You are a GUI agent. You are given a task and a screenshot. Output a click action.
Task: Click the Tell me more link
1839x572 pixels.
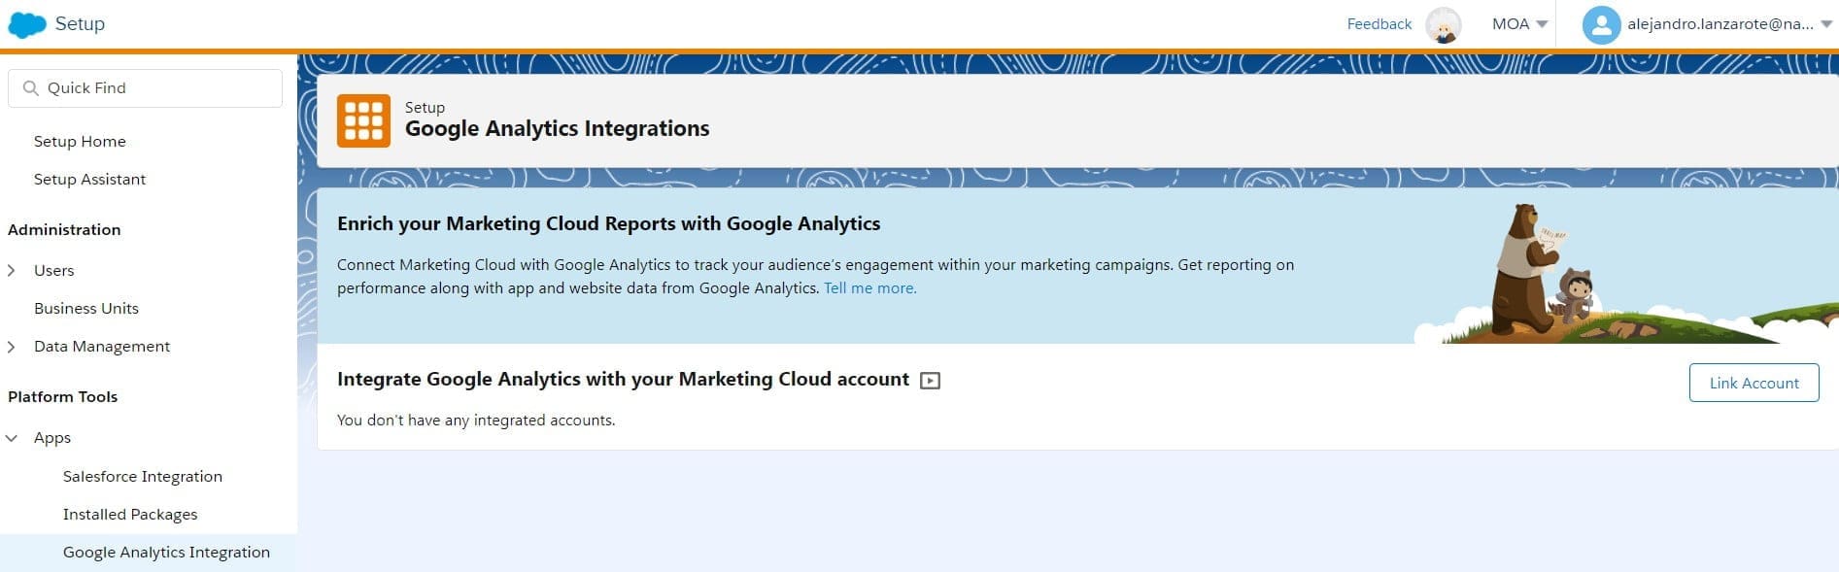(869, 288)
